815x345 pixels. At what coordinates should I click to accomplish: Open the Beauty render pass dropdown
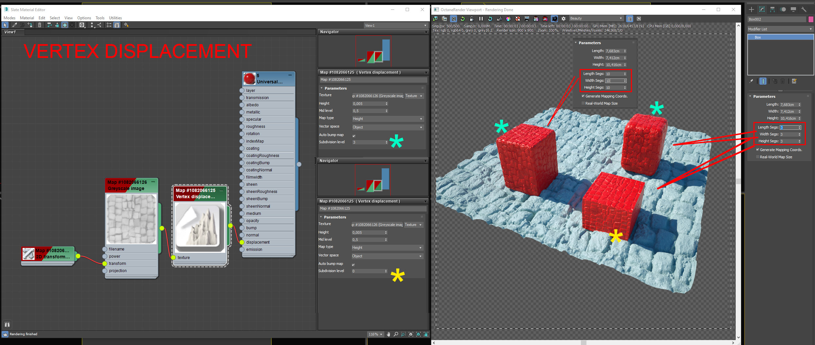(x=596, y=18)
